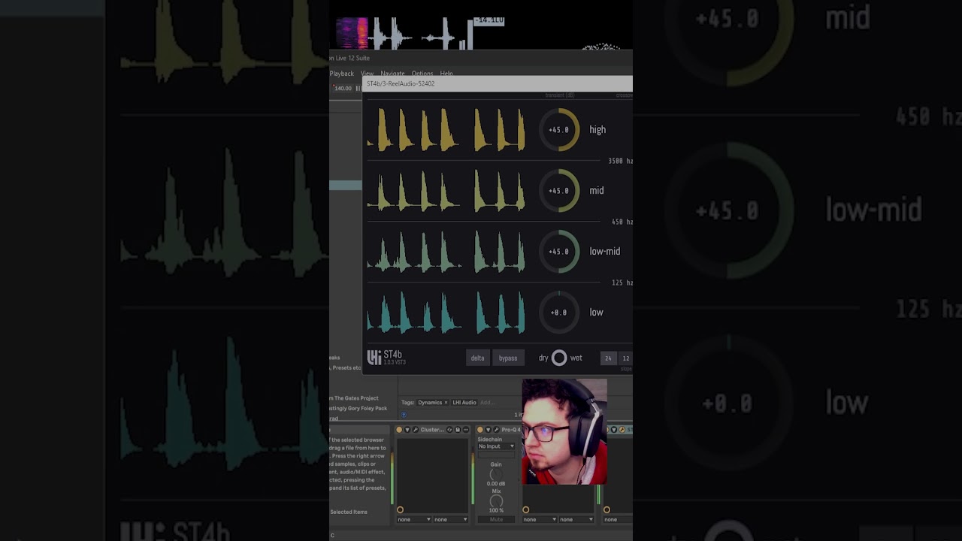
Task: Click the mid band transient knob
Action: pos(559,191)
